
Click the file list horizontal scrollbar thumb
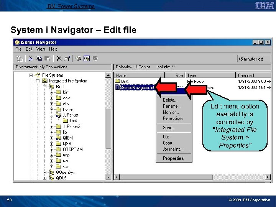point(166,177)
